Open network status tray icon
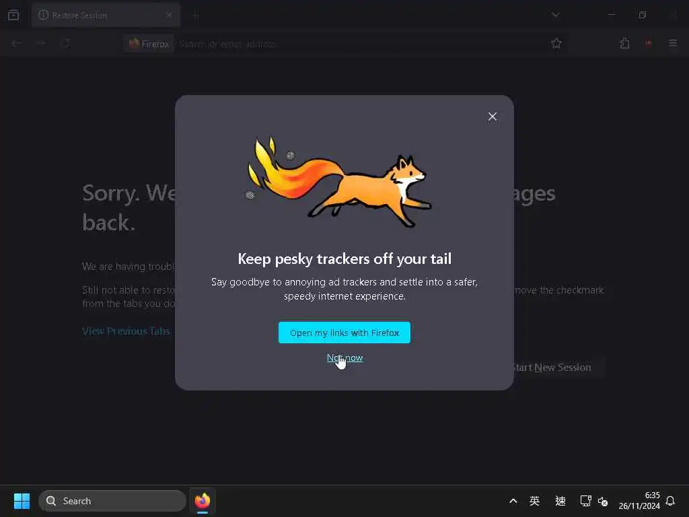 pos(585,501)
